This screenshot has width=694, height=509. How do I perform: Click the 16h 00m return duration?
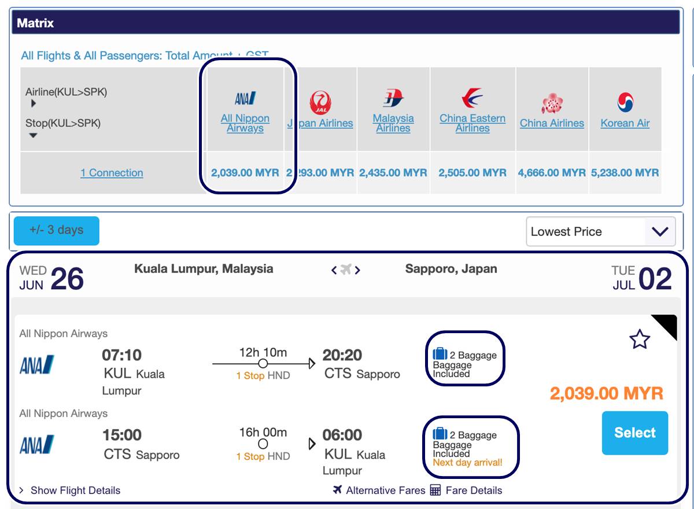[x=263, y=432]
